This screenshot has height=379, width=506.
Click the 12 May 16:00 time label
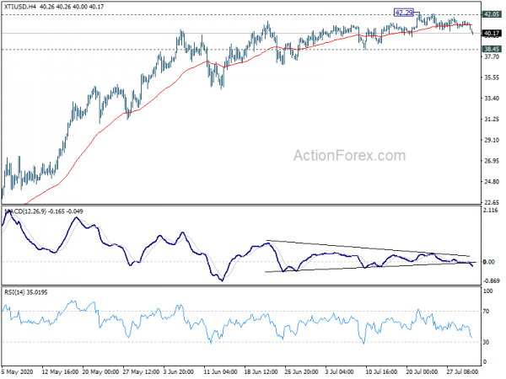[60, 371]
